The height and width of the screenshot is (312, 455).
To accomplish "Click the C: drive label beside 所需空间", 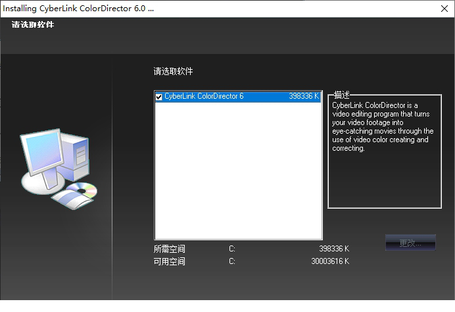I will click(x=232, y=249).
